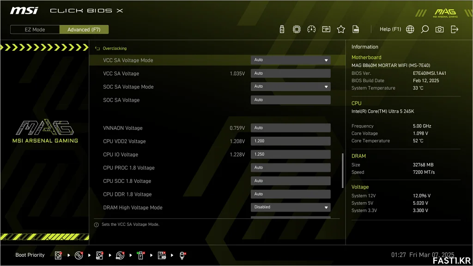Open VCC SA Voltage Mode dropdown
This screenshot has width=473, height=266.
tap(291, 60)
